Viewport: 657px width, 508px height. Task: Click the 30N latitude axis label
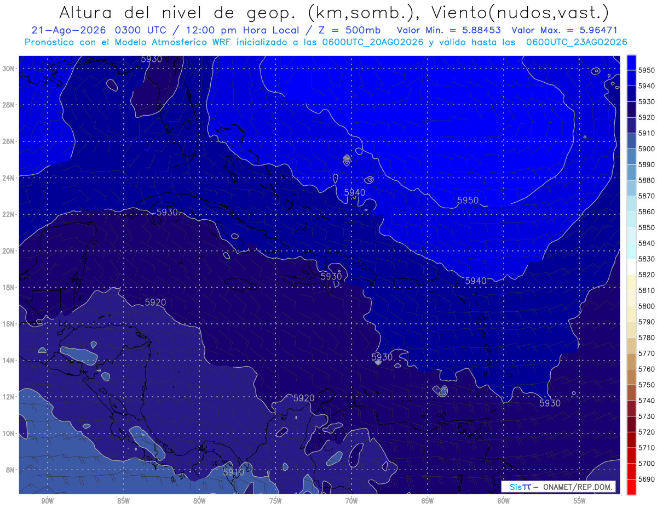point(8,69)
